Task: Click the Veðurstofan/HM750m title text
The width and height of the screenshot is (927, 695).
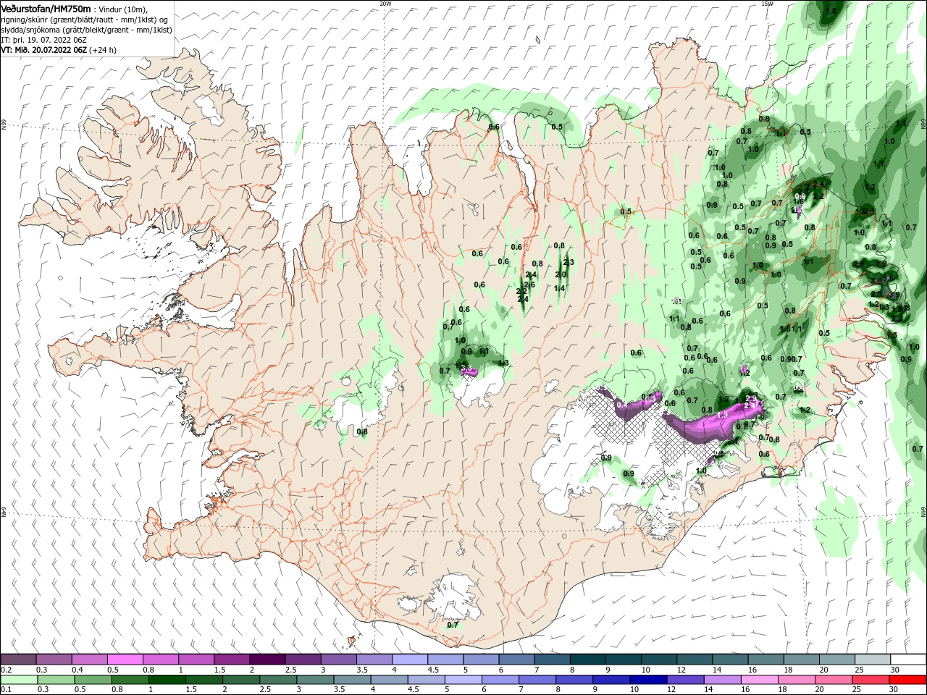Action: coord(46,9)
